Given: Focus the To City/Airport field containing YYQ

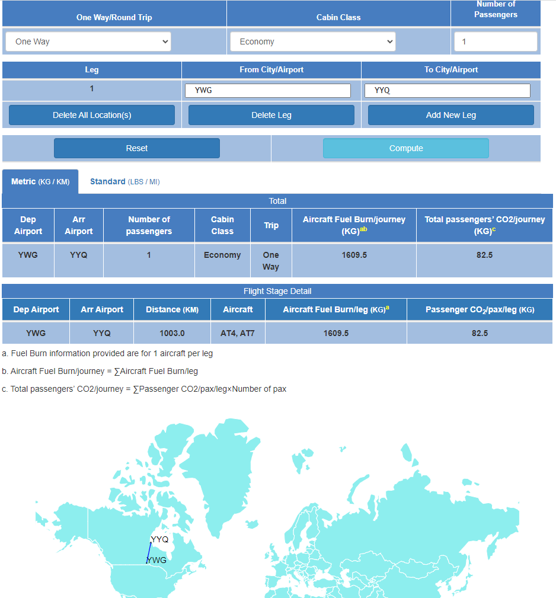Looking at the screenshot, I should (447, 91).
